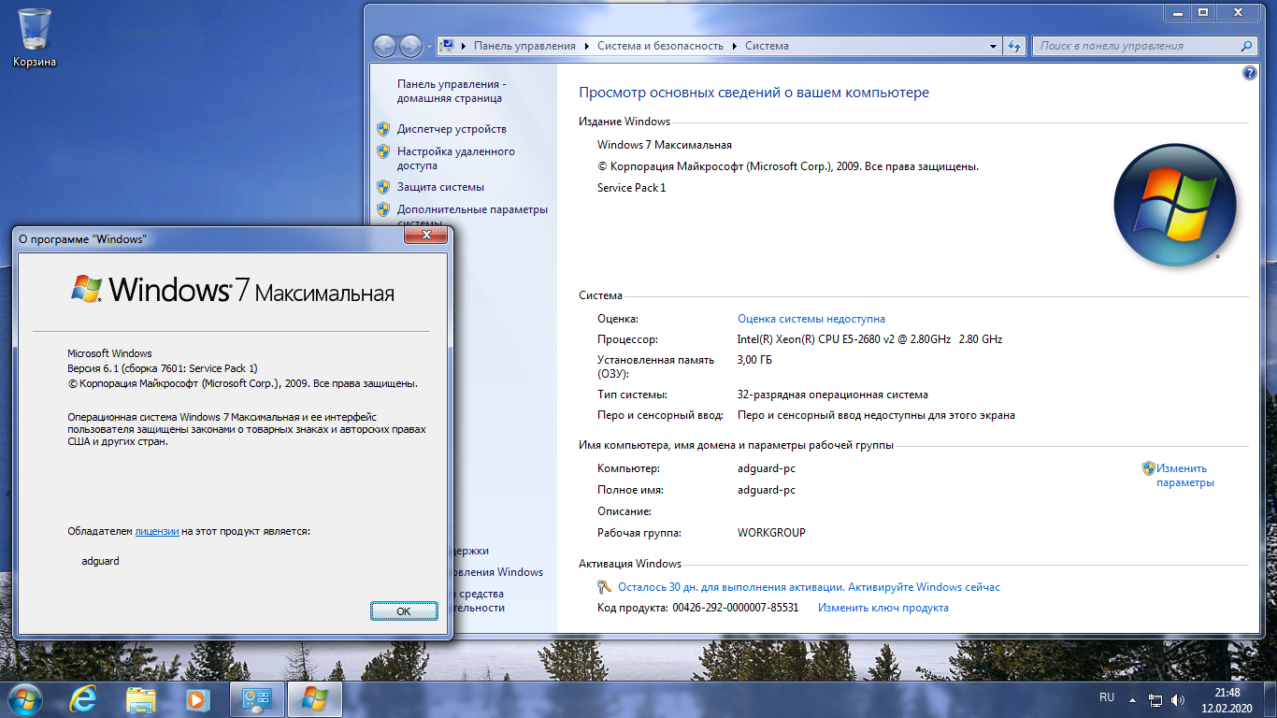Screen dimensions: 1277x718
Task: Open the blue help question mark icon
Action: click(x=1250, y=73)
